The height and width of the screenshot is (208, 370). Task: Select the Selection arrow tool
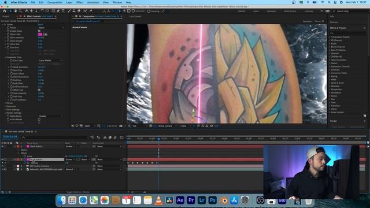[10, 11]
